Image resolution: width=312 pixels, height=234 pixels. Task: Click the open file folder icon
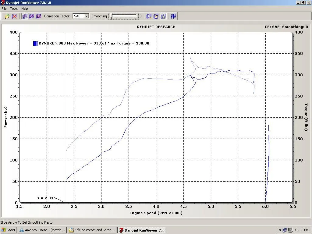(7, 16)
